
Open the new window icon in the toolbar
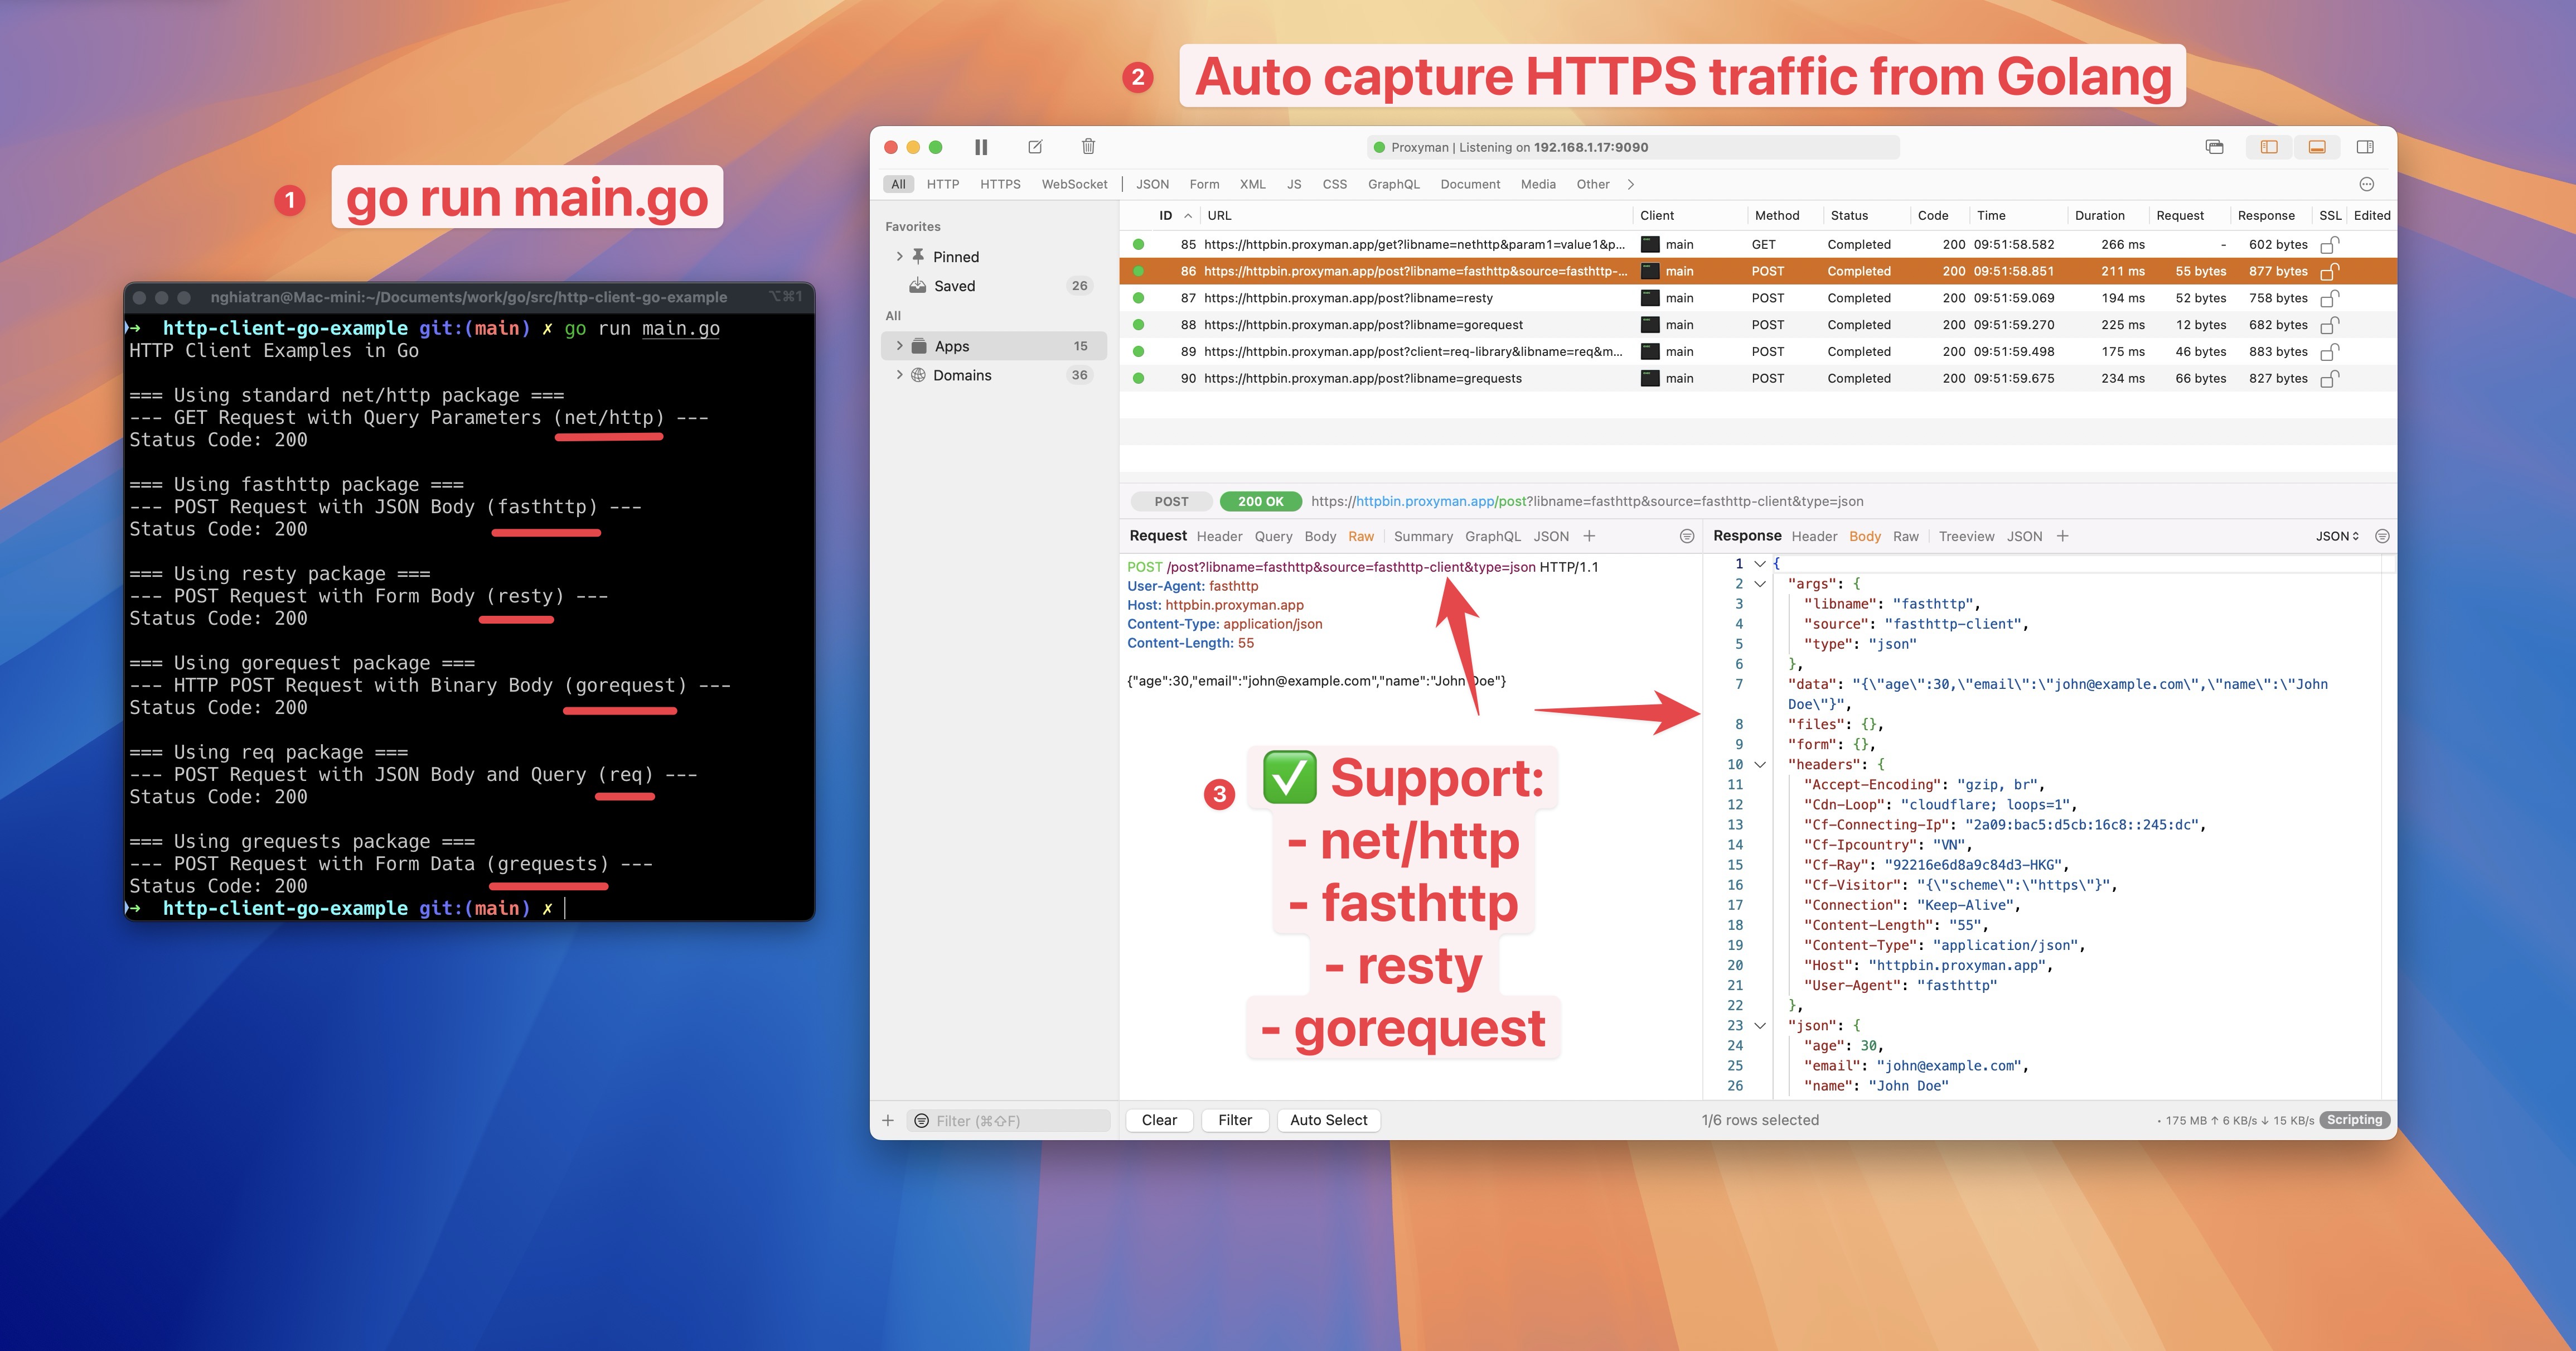click(x=2214, y=147)
